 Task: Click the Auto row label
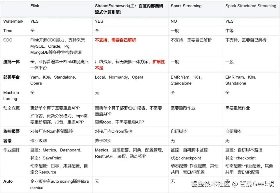click(x=8, y=181)
